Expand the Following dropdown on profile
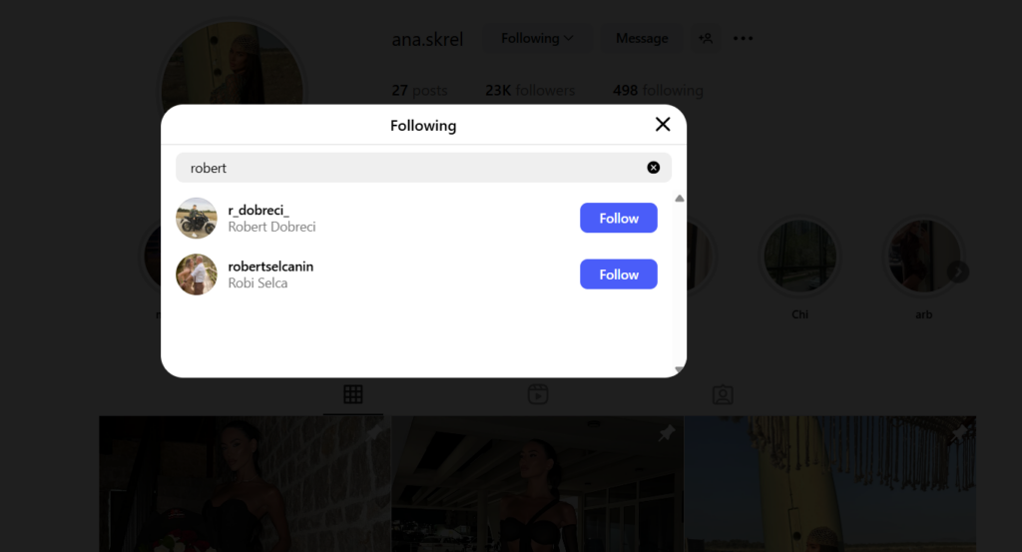 [x=537, y=39]
